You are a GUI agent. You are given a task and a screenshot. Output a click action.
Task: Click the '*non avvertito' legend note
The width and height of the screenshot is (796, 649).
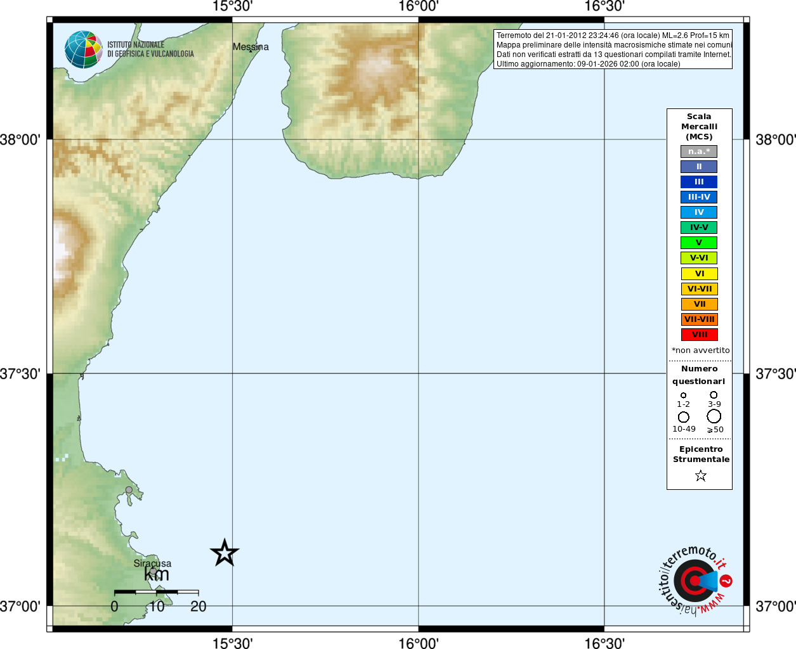(x=700, y=350)
